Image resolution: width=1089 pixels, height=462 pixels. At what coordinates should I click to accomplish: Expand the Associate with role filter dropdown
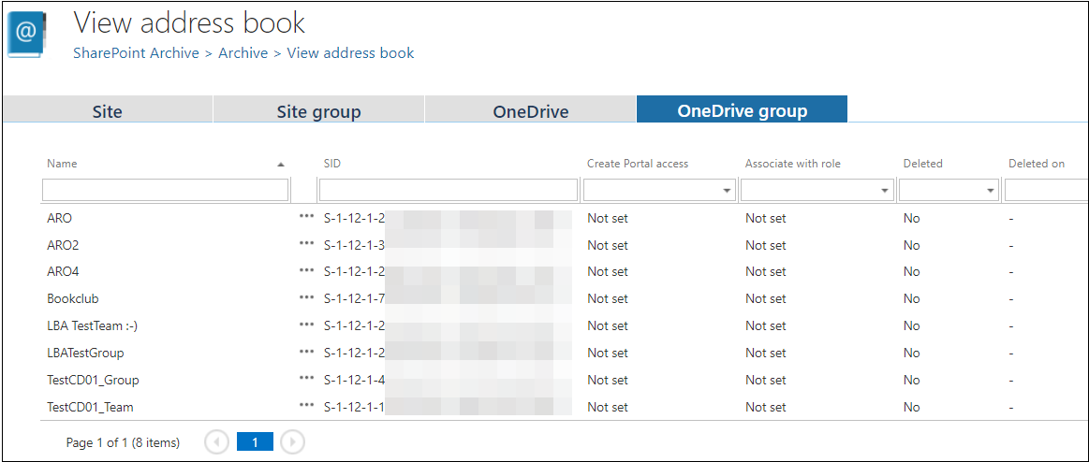click(x=885, y=191)
